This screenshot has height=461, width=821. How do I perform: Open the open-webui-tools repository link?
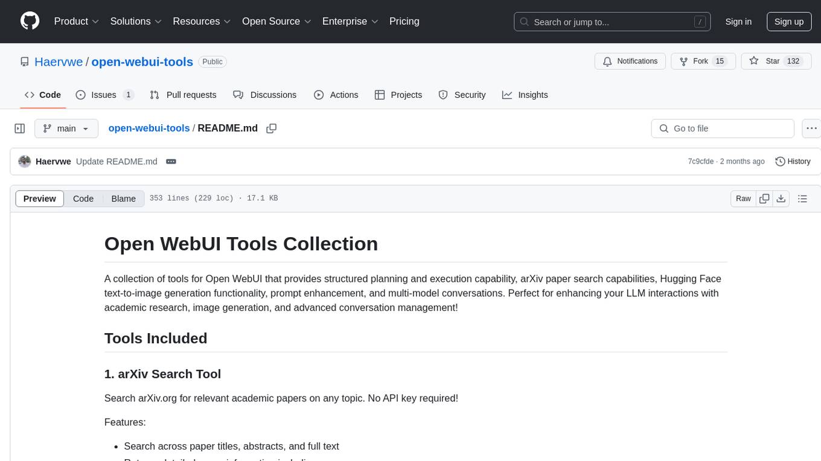[x=142, y=62]
